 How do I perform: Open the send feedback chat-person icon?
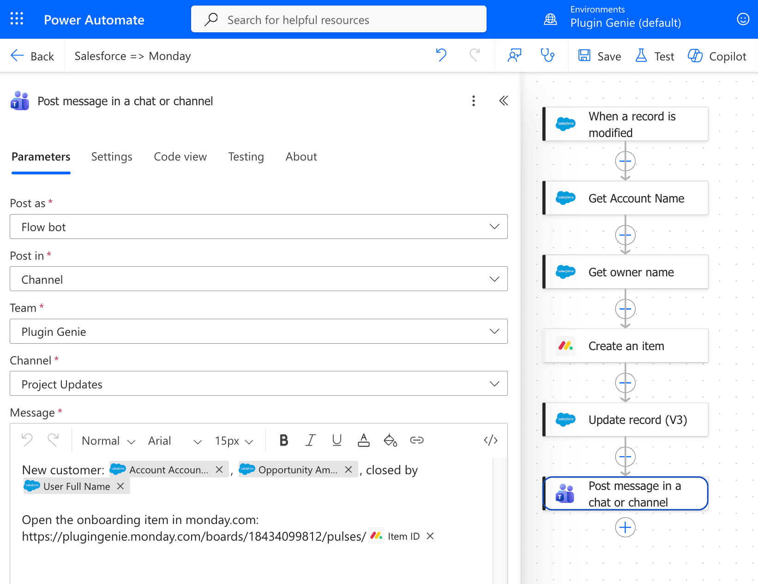coord(515,55)
